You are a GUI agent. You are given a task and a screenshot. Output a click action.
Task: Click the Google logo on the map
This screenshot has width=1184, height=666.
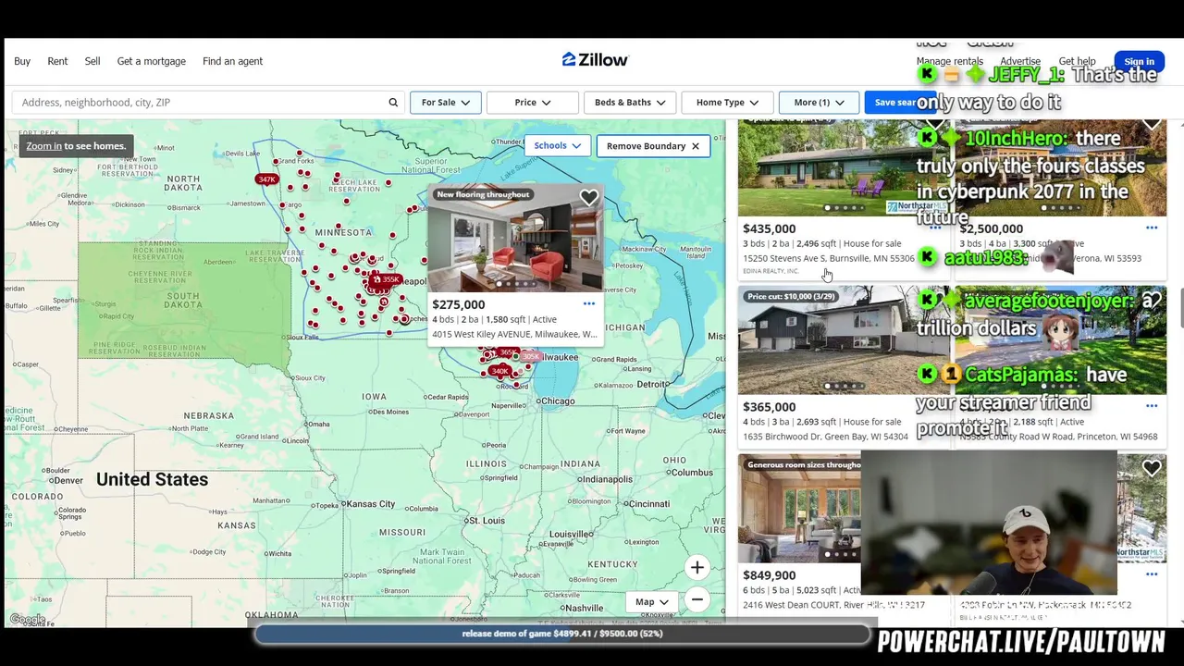click(27, 619)
